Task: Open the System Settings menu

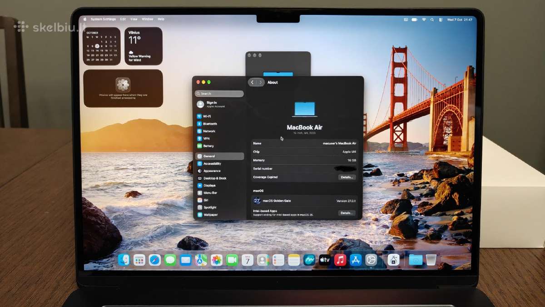Action: pyautogui.click(x=103, y=20)
